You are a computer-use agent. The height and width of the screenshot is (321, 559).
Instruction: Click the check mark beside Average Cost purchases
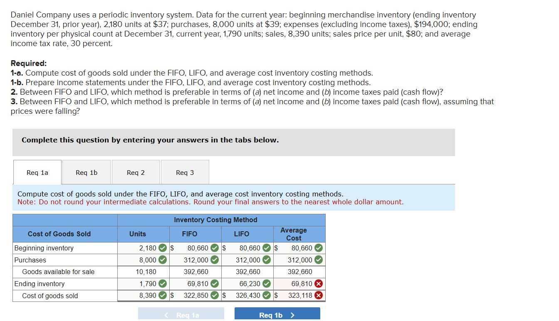(x=319, y=260)
